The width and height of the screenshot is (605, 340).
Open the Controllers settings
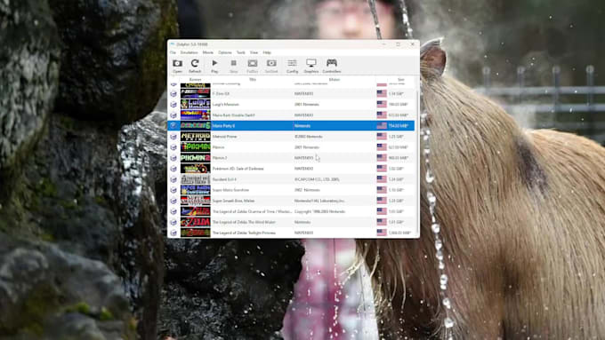click(x=332, y=66)
